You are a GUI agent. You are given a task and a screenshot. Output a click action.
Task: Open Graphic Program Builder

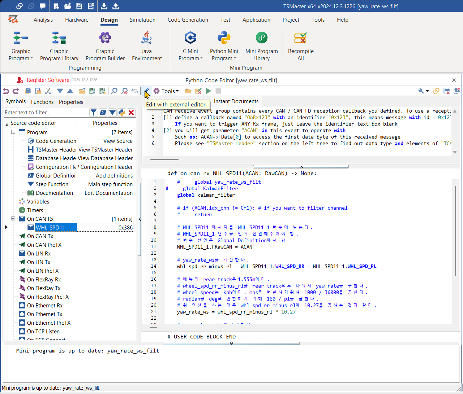click(x=105, y=46)
